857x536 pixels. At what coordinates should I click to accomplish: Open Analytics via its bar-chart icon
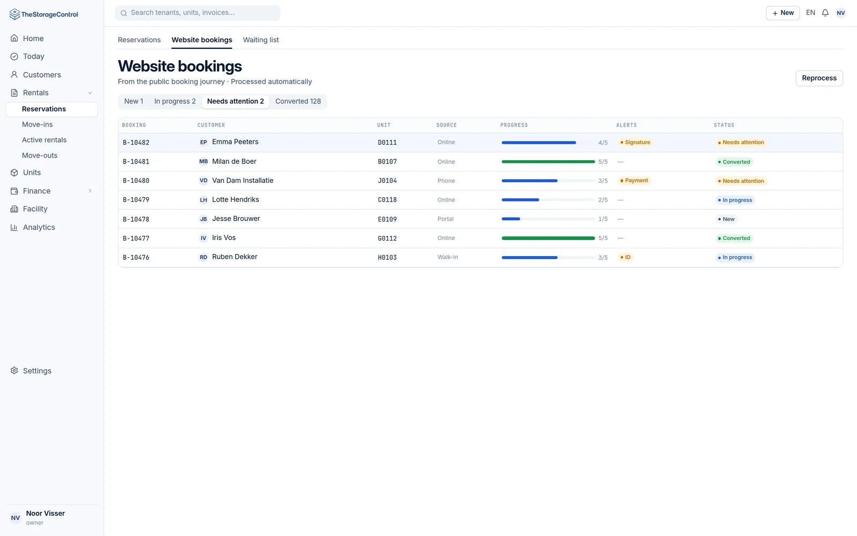click(14, 227)
